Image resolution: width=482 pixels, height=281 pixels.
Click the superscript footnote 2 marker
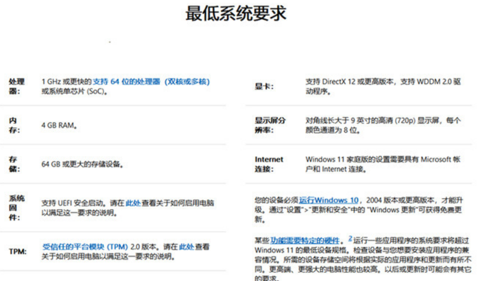350,239
